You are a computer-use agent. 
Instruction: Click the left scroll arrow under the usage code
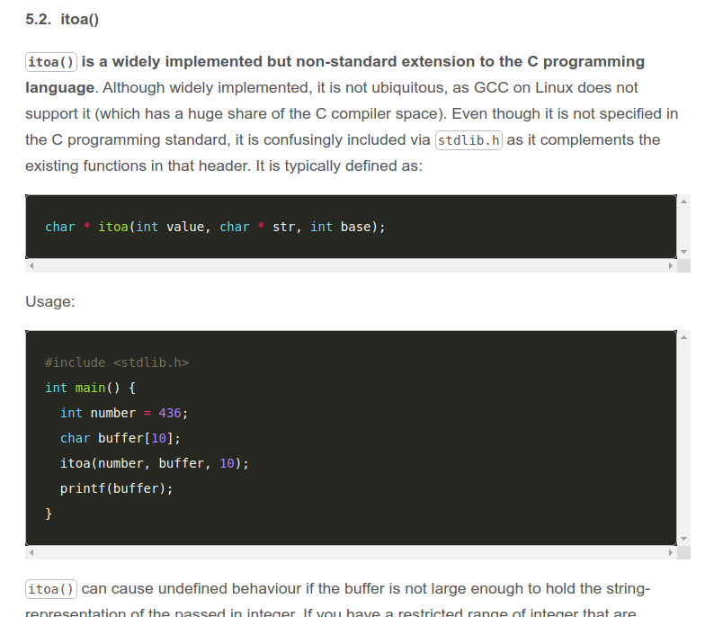click(31, 552)
